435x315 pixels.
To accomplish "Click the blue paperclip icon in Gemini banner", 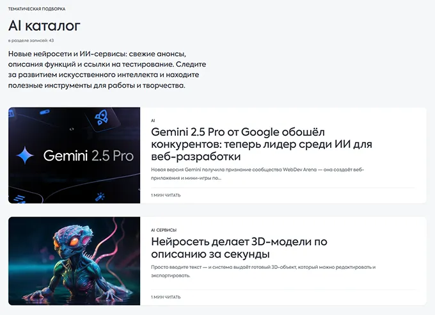I will [44, 112].
